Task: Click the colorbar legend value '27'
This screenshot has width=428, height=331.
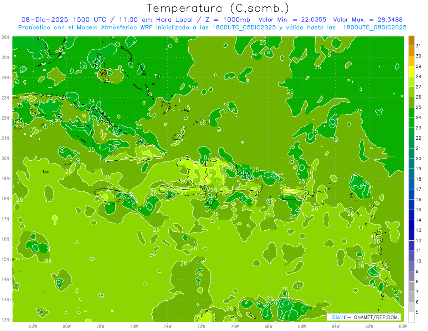Action: pyautogui.click(x=419, y=87)
